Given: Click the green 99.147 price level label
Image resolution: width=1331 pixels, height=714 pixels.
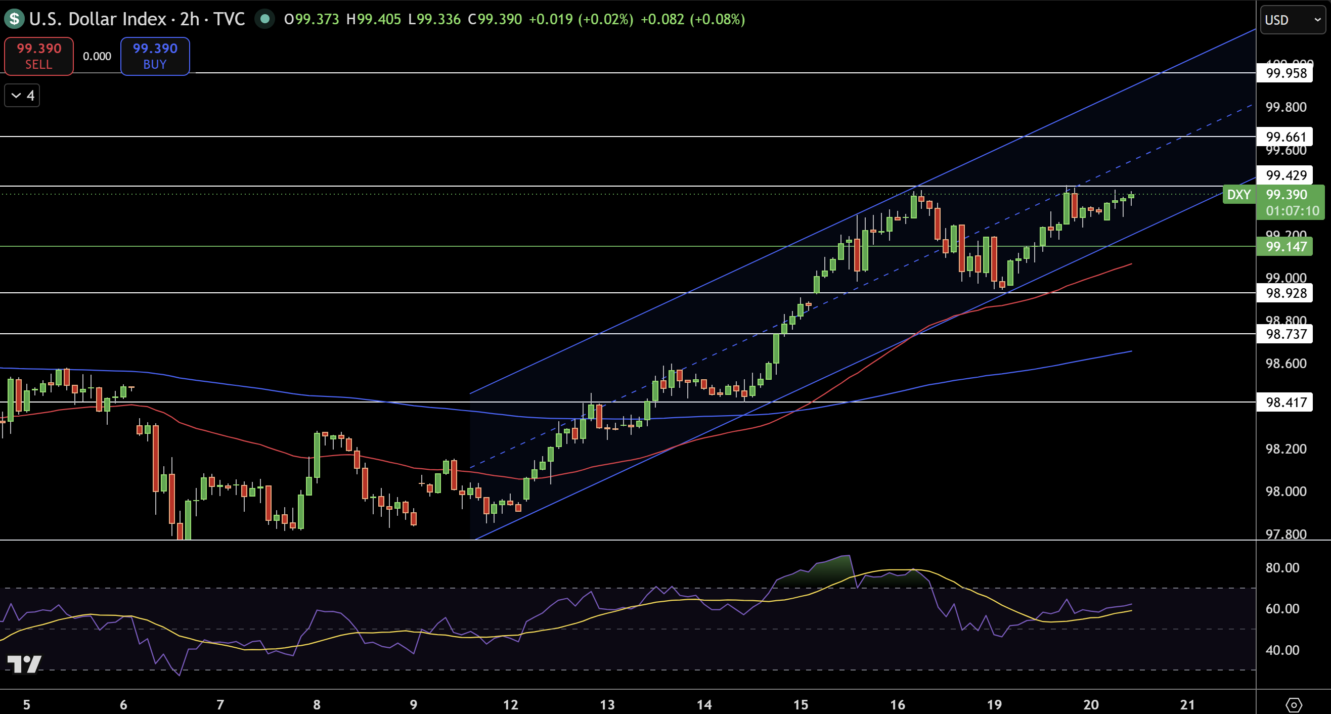Looking at the screenshot, I should 1285,246.
